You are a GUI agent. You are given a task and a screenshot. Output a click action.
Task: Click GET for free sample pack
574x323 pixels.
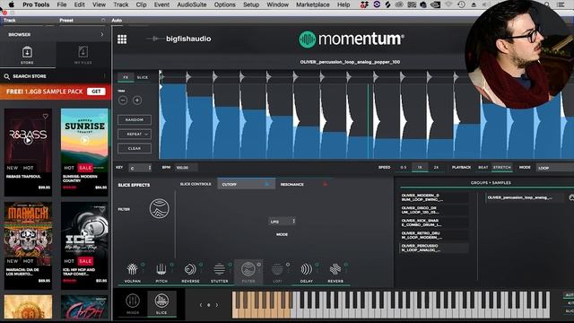[96, 92]
